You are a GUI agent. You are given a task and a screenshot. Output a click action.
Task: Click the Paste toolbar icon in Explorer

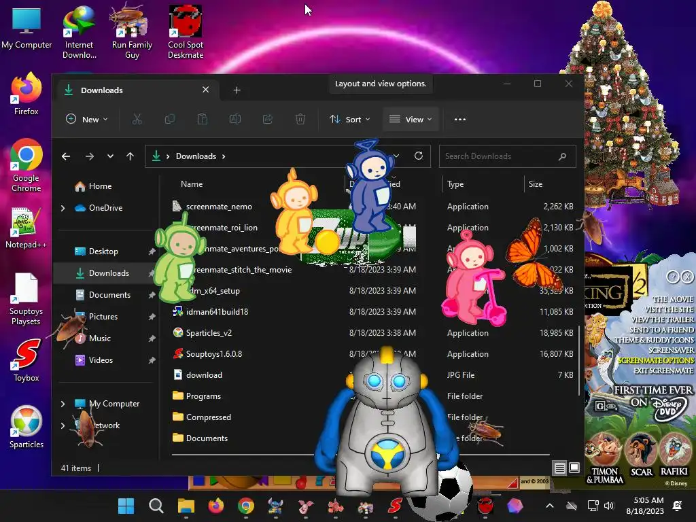203,119
